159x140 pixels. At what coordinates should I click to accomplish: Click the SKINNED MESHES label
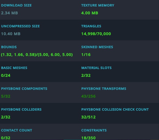(x=97, y=47)
